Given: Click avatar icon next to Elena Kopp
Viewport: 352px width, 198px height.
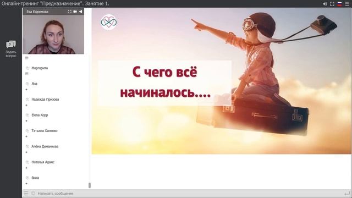Looking at the screenshot, I should (28, 115).
